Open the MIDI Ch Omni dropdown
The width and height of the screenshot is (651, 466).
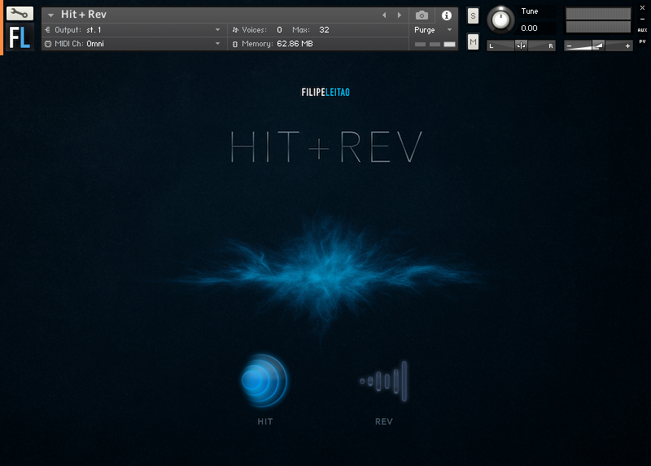[x=133, y=44]
